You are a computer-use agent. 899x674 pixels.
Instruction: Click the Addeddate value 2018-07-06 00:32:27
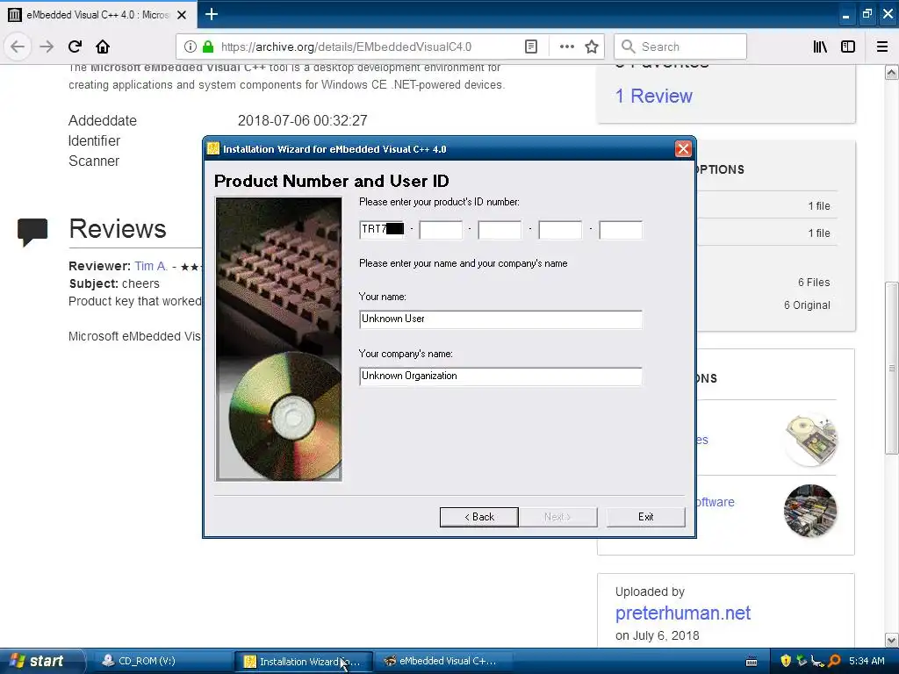click(x=302, y=120)
